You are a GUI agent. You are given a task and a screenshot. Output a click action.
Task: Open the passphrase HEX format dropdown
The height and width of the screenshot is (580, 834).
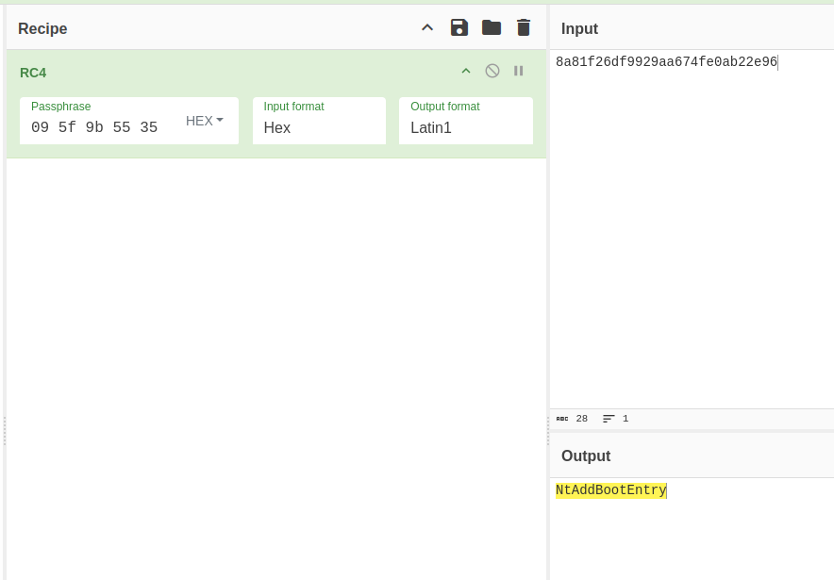(x=205, y=121)
